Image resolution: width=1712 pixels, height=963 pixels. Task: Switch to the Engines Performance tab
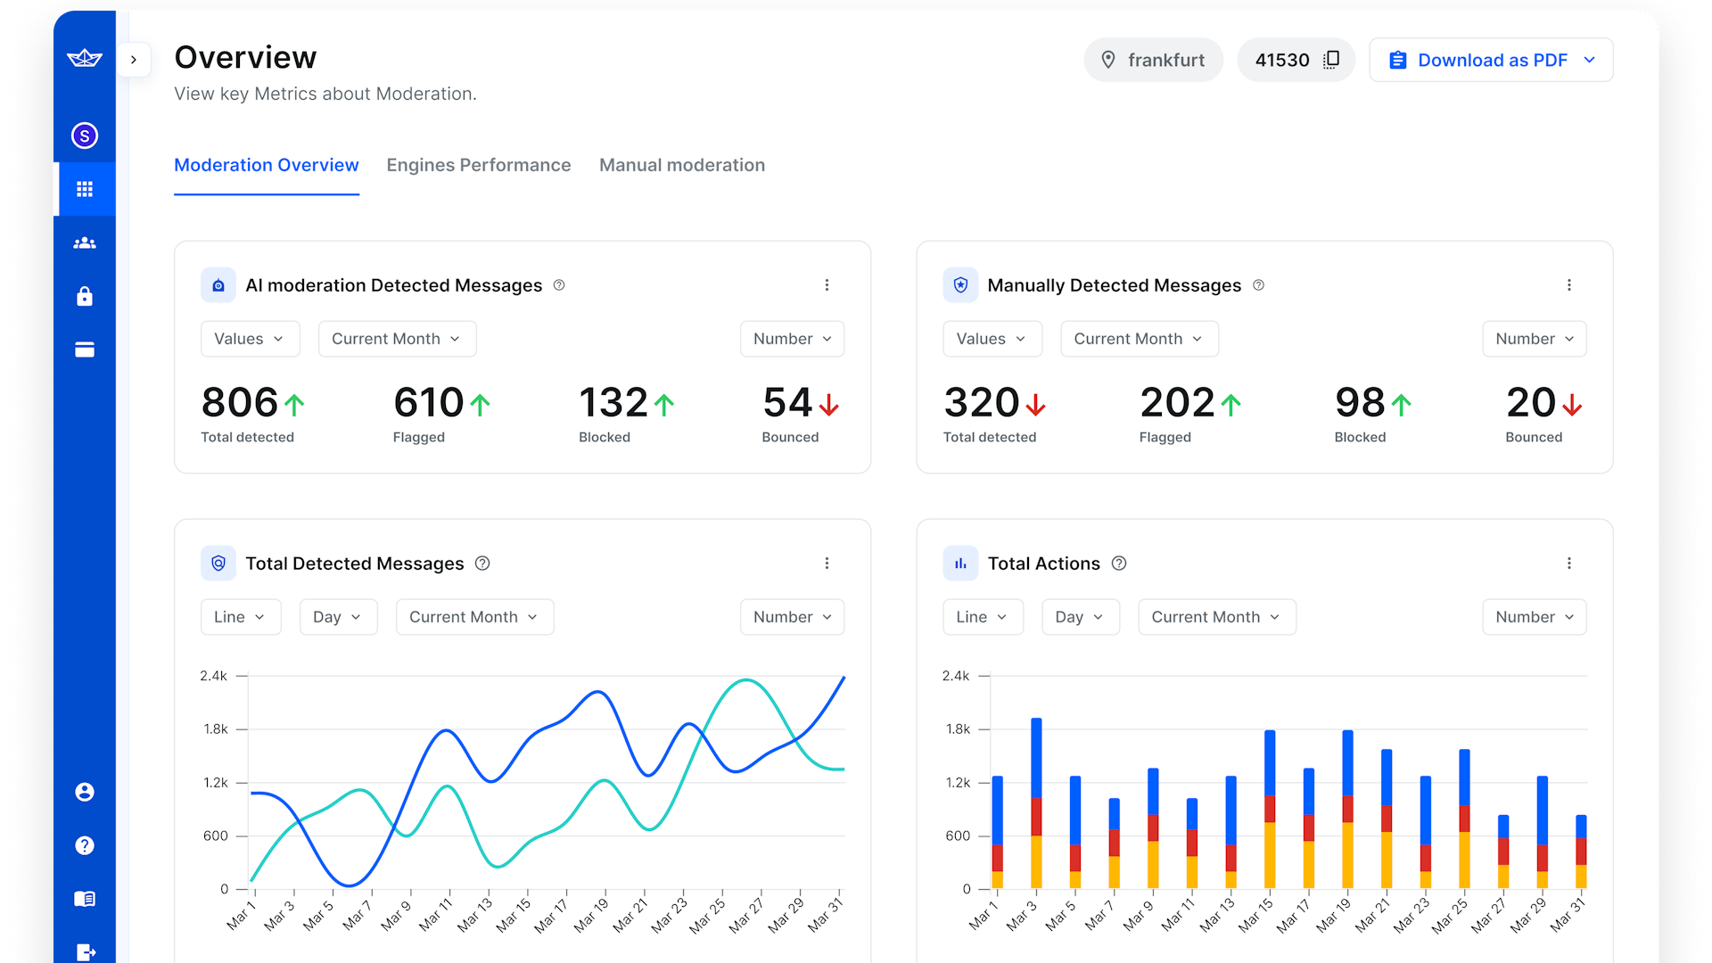(478, 165)
